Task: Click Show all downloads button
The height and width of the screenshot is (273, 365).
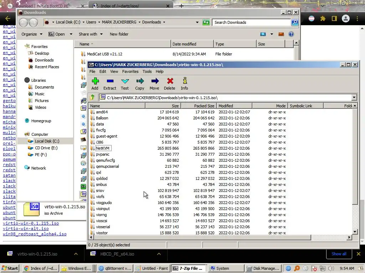Action: (x=339, y=254)
